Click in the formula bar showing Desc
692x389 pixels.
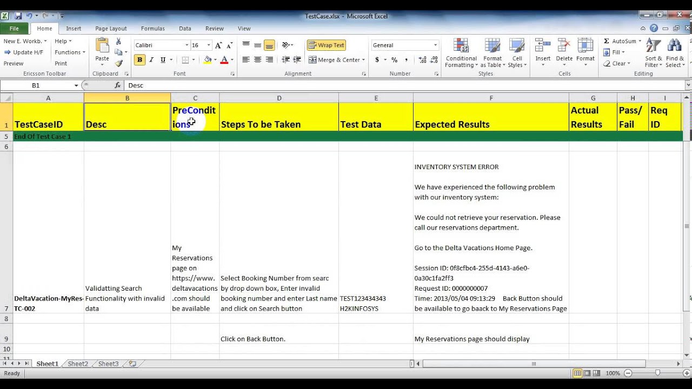[404, 85]
